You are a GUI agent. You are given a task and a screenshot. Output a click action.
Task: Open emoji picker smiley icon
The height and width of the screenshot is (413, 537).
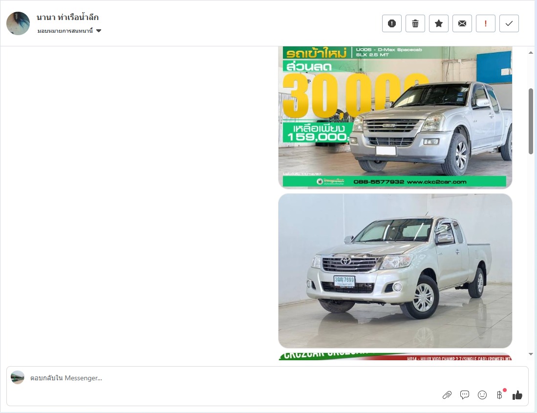[x=482, y=395]
